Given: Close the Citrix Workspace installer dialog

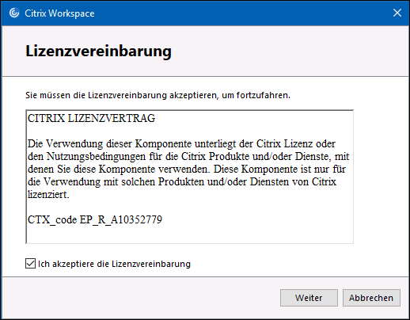Looking at the screenshot, I should (397, 13).
